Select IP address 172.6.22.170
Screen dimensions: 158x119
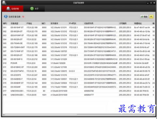[32, 31]
